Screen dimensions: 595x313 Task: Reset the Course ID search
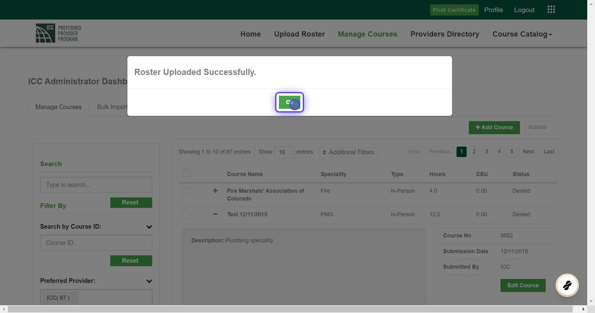[x=131, y=261]
